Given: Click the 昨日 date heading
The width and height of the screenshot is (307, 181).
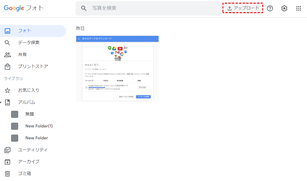Looking at the screenshot, I should [x=80, y=28].
